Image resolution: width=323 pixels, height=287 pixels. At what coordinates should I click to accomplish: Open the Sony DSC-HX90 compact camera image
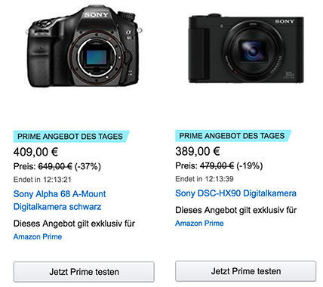tap(246, 48)
